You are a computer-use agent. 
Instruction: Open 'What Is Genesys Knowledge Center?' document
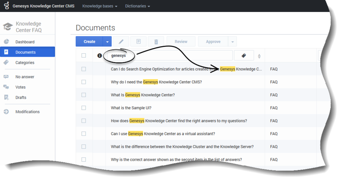click(x=143, y=95)
